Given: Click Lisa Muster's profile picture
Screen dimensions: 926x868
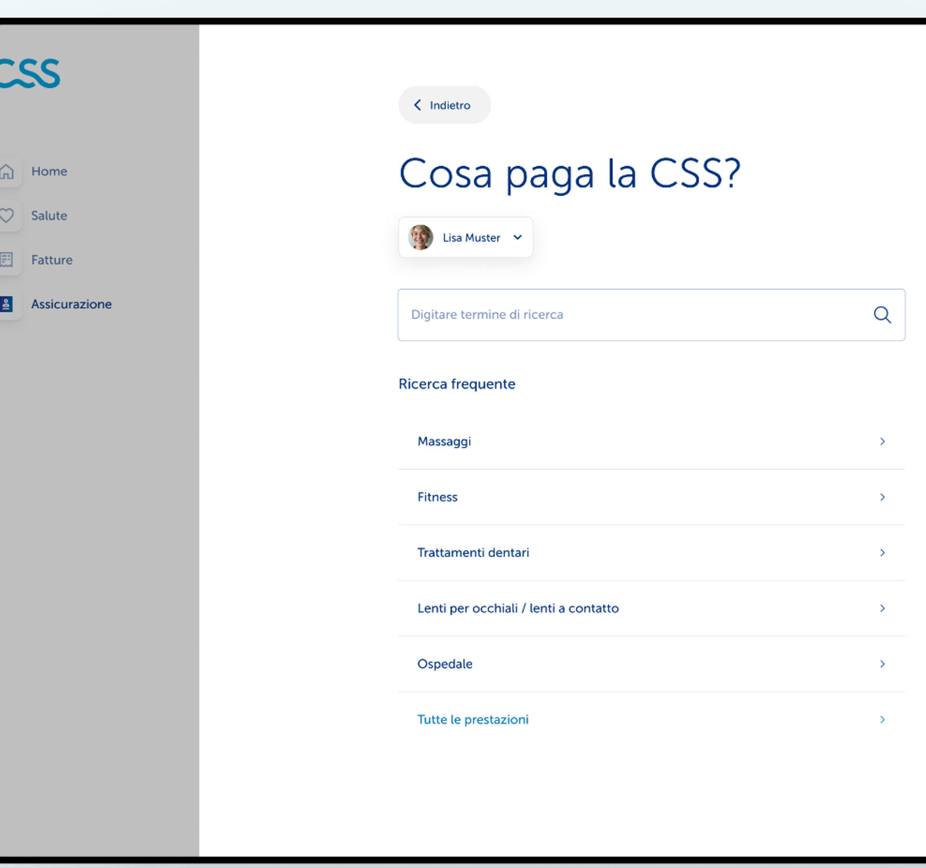Looking at the screenshot, I should 421,237.
